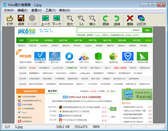Click the OPPO Find 7 headline in the image

pos(85,97)
